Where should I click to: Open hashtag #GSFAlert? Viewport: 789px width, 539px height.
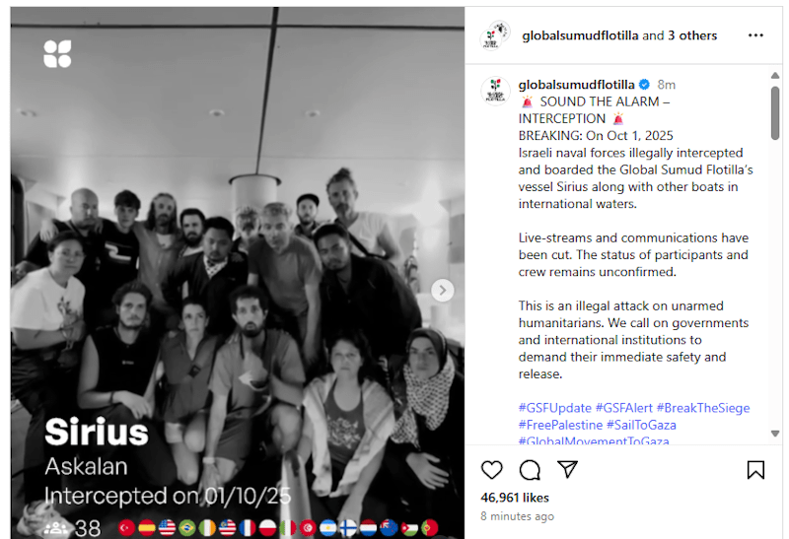tap(624, 408)
